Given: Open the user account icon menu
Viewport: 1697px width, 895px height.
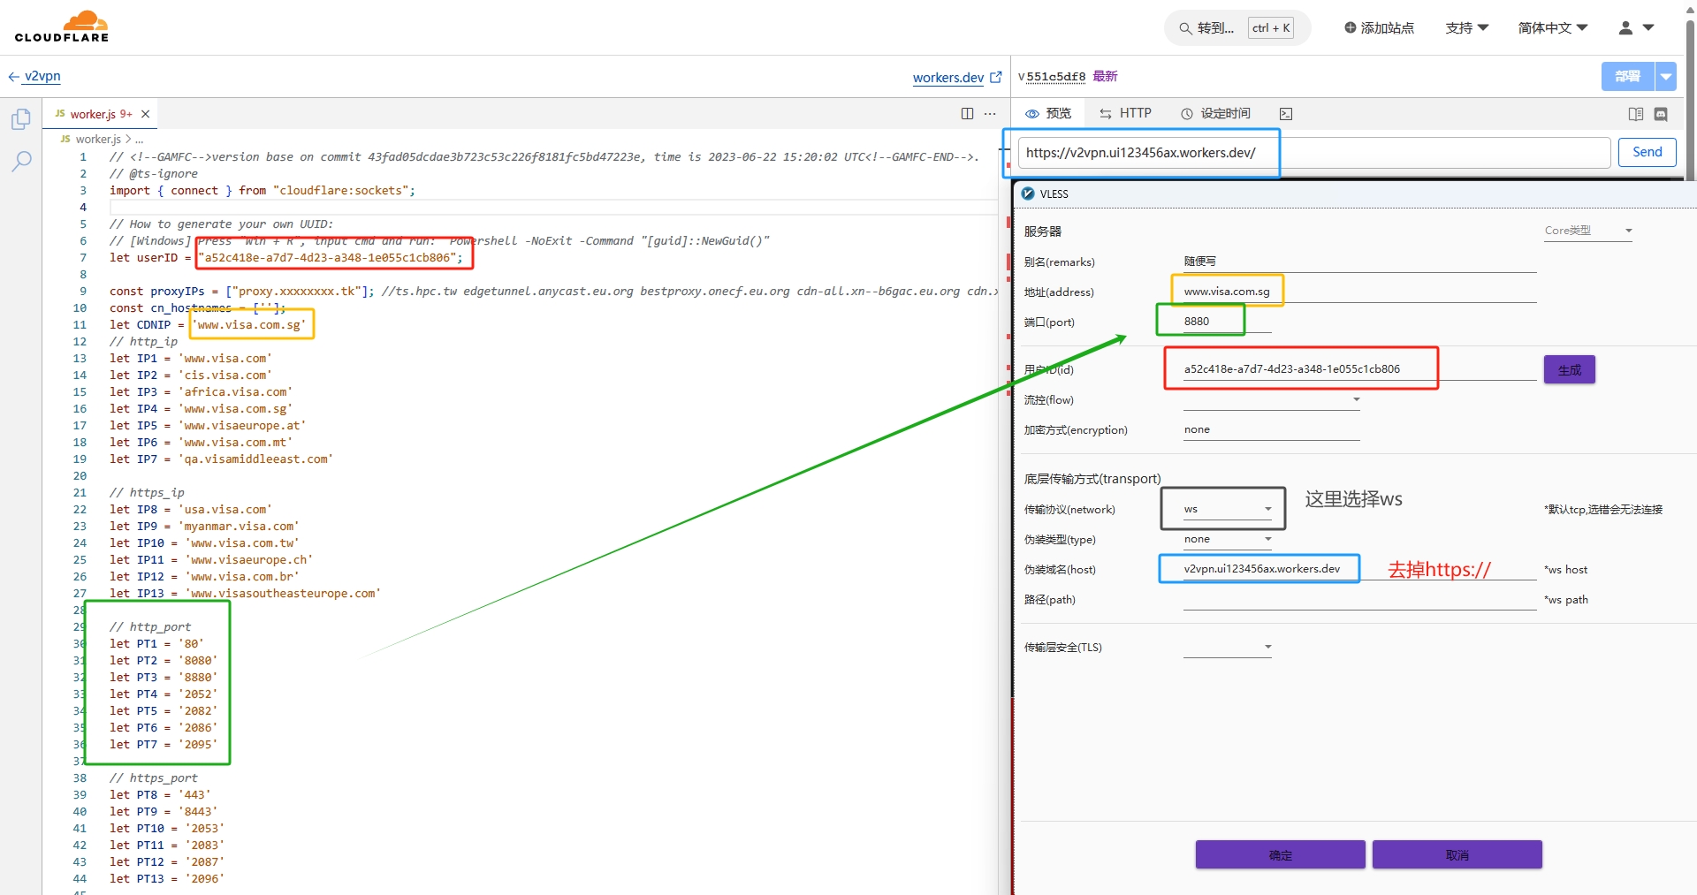Looking at the screenshot, I should (x=1635, y=28).
